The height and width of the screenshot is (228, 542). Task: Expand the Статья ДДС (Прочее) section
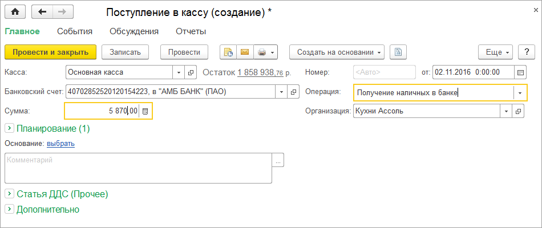[9, 194]
